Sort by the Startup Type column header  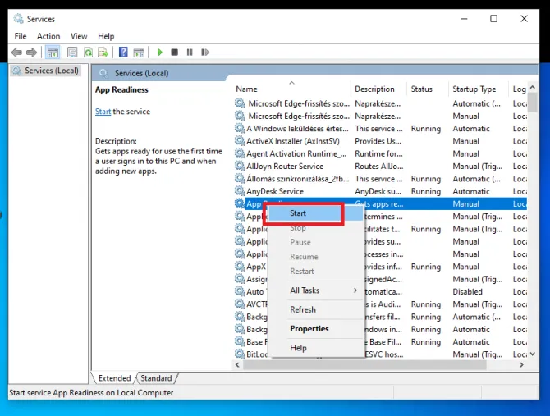tap(474, 89)
